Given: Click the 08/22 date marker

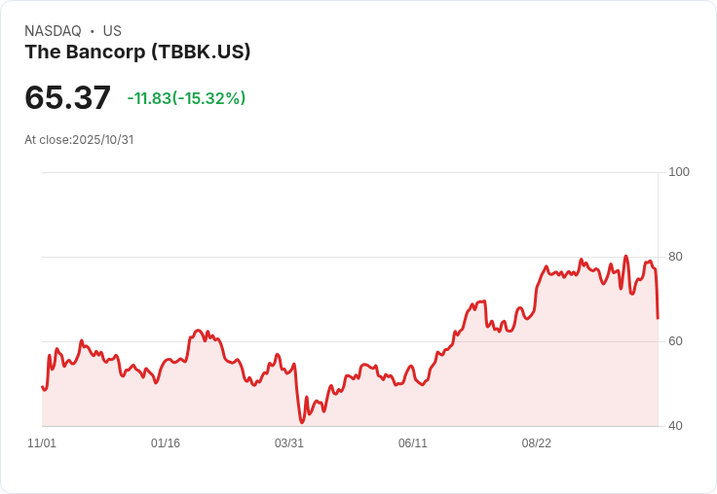Looking at the screenshot, I should pos(537,443).
